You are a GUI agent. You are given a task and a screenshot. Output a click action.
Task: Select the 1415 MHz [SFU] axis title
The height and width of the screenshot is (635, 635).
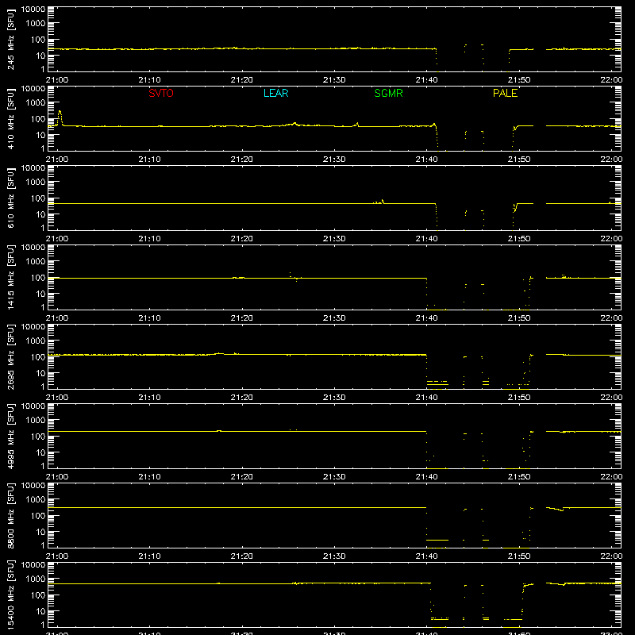(x=11, y=277)
